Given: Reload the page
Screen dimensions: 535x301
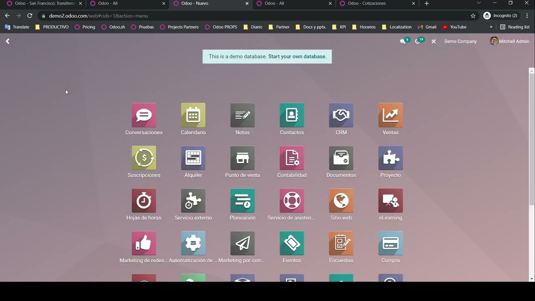Looking at the screenshot, I should 30,15.
